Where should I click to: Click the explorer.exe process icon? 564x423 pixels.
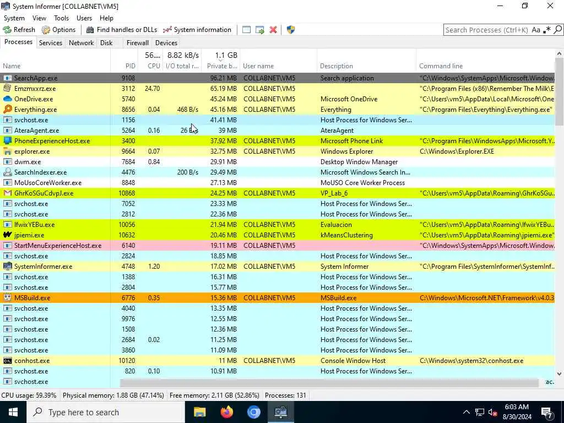coord(7,151)
